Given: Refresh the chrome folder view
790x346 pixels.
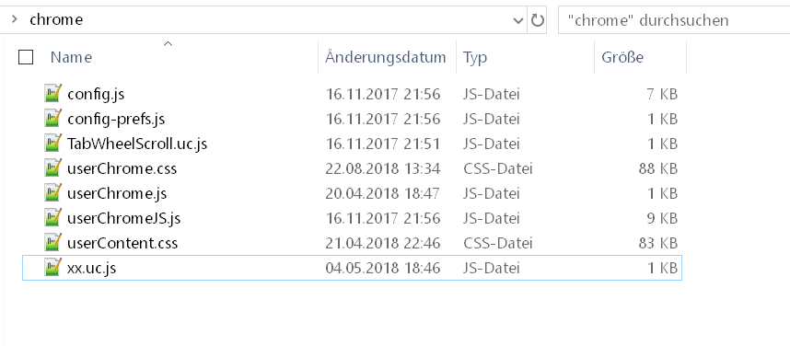Looking at the screenshot, I should click(538, 20).
